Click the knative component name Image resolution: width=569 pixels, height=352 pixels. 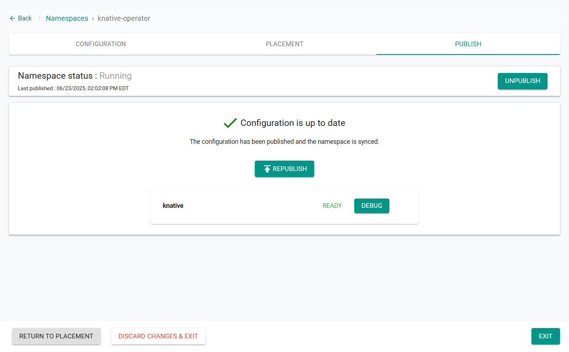(x=173, y=206)
